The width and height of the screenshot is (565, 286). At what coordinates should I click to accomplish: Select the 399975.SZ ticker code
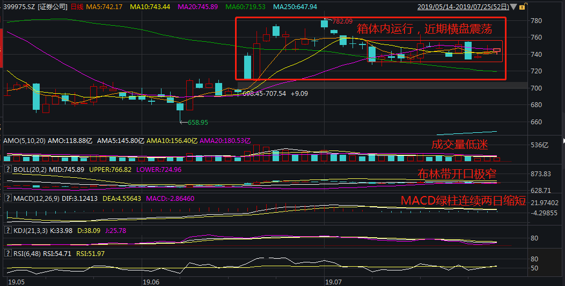click(x=19, y=7)
